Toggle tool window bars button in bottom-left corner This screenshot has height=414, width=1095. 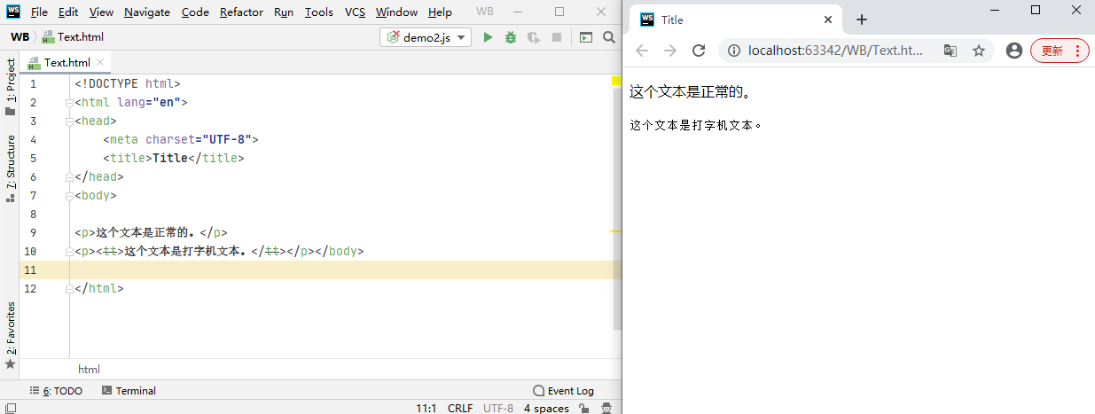[x=10, y=408]
